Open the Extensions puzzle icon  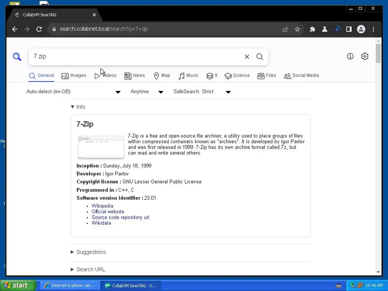pos(313,29)
